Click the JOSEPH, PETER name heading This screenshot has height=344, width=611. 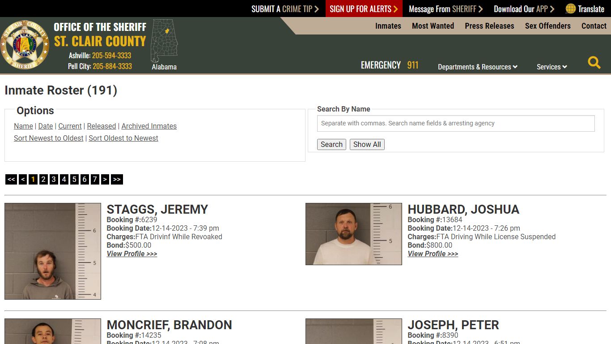click(x=453, y=325)
